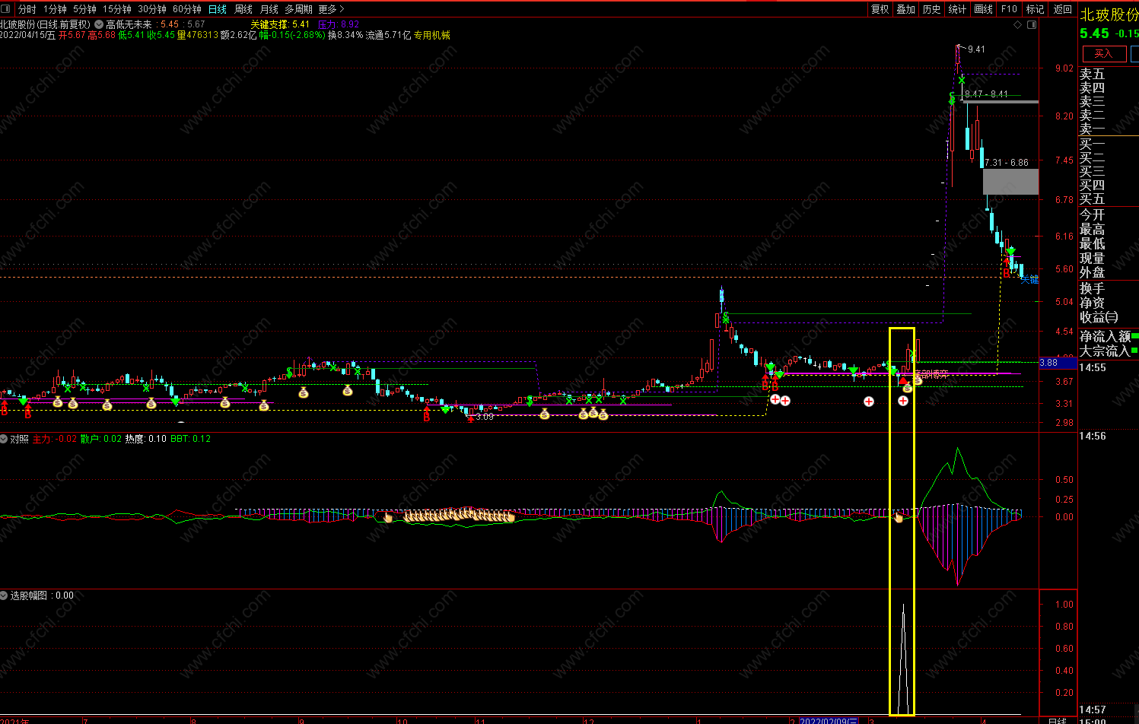Click the gray 7.31 - 6.86 gap box

click(1010, 182)
